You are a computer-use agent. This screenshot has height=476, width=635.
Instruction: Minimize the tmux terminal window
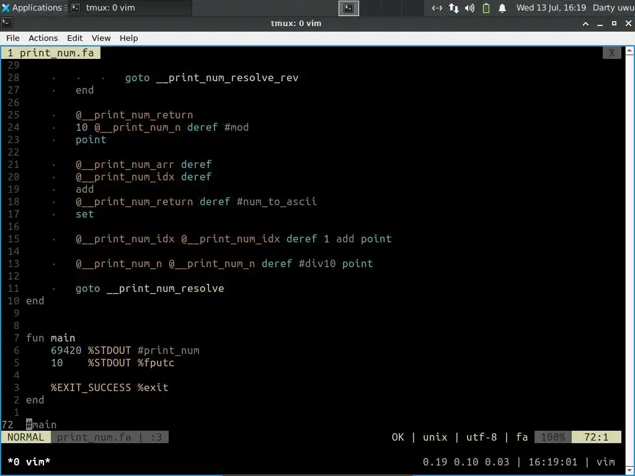pos(600,24)
